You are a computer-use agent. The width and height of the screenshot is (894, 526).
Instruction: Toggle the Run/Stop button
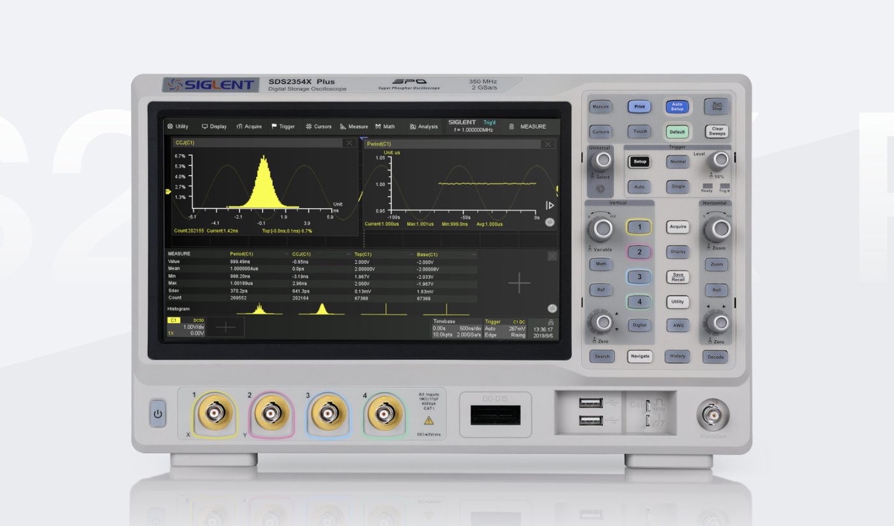coord(717,106)
